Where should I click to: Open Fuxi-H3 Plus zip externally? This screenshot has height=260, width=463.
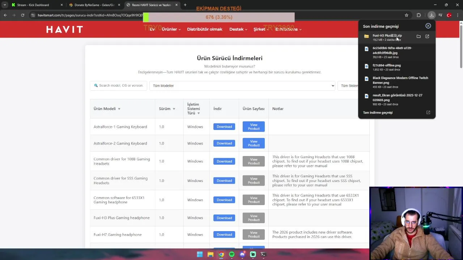(x=427, y=36)
